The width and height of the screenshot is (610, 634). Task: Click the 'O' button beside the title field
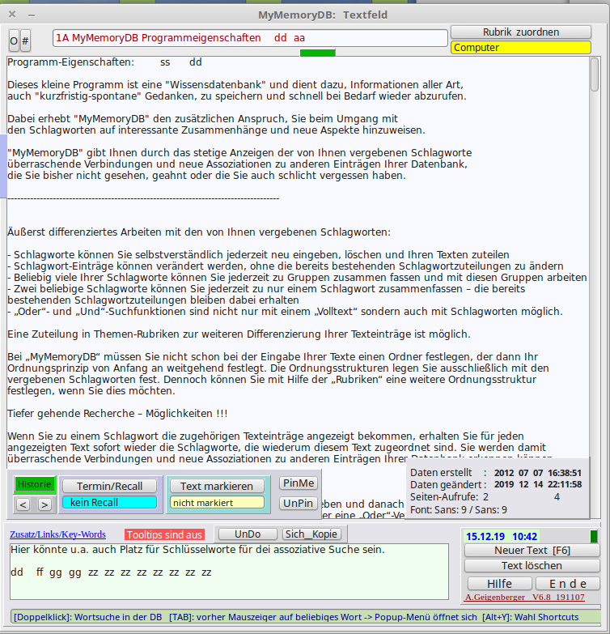click(x=14, y=40)
